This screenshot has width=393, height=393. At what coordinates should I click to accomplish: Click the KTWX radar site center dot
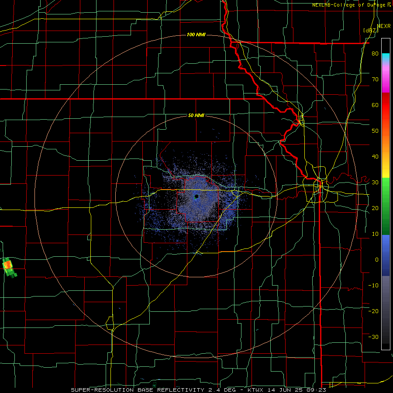196,196
